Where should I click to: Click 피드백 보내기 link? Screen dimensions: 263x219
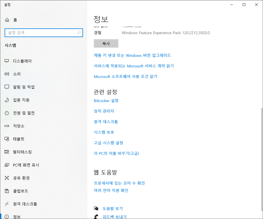(115, 217)
